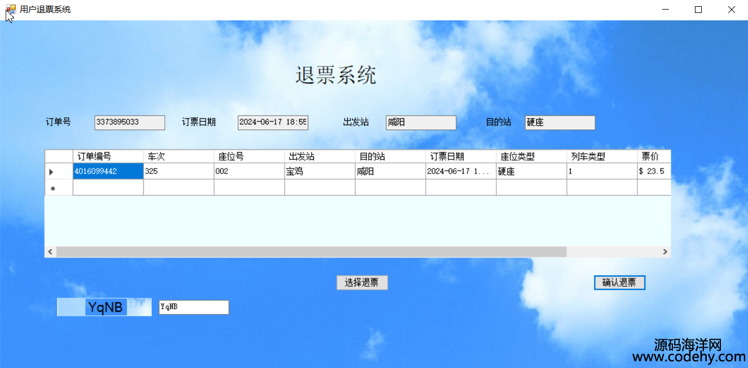This screenshot has height=368, width=748.
Task: Refresh the YqNB captcha image
Action: click(x=104, y=307)
